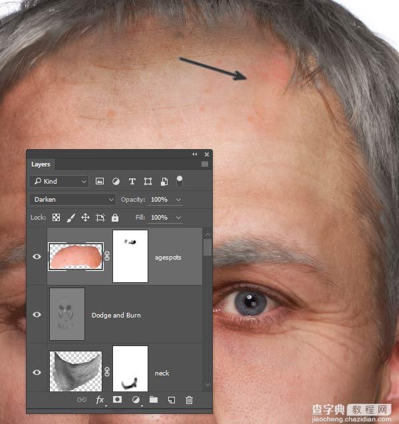The width and height of the screenshot is (399, 424).
Task: Delete layer trash icon
Action: point(189,399)
